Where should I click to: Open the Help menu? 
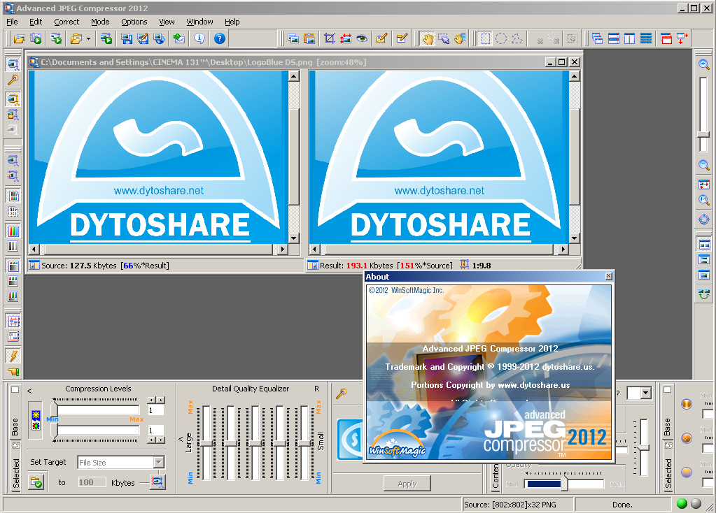232,22
